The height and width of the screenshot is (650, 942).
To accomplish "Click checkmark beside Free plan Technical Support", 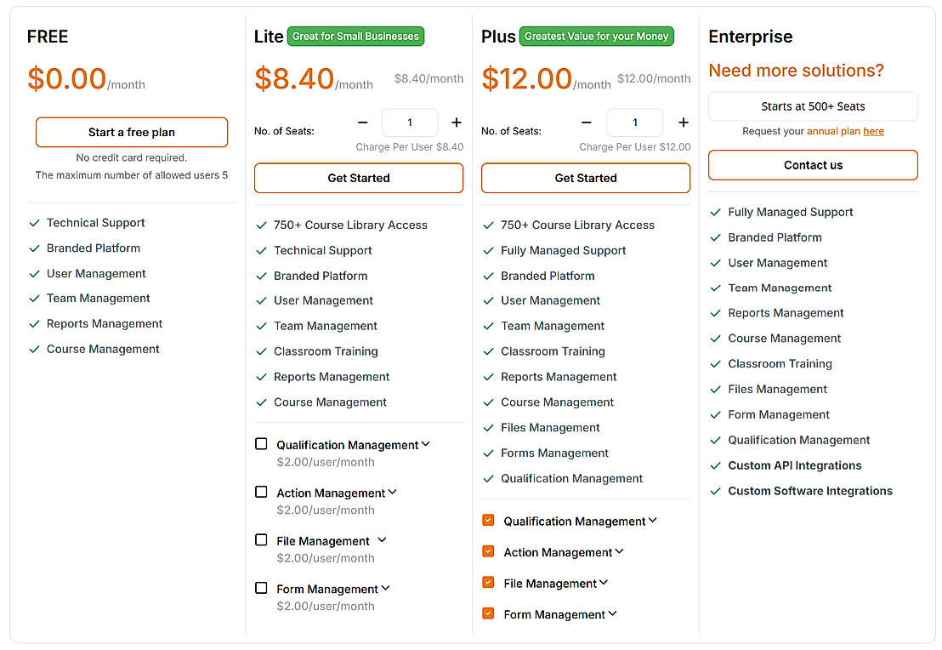I will pyautogui.click(x=34, y=223).
